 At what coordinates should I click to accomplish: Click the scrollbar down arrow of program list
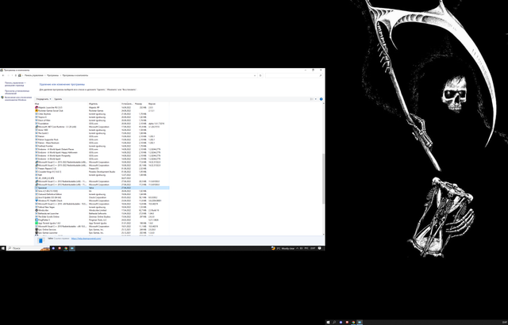323,235
